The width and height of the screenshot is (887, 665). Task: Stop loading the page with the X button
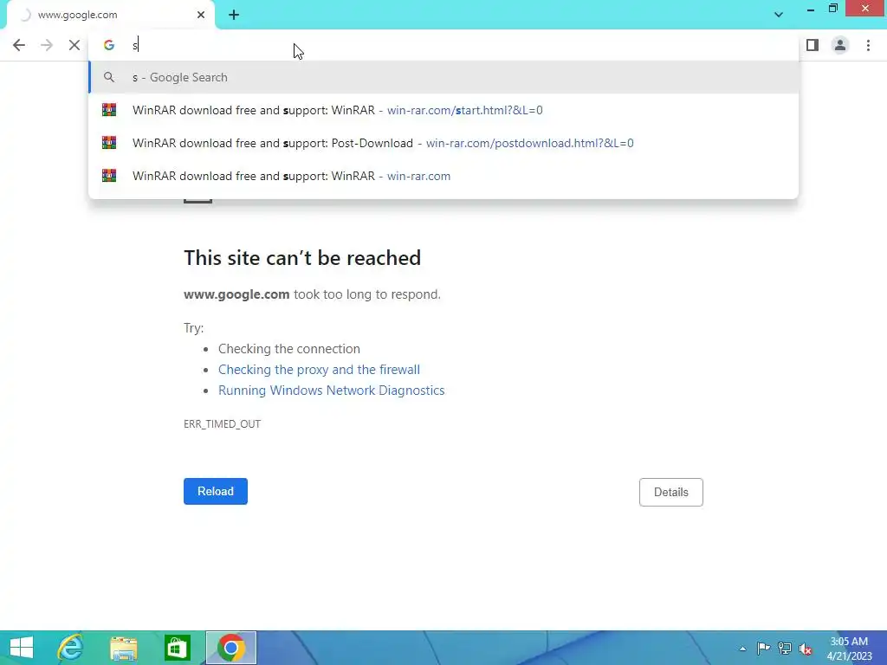pyautogui.click(x=74, y=45)
